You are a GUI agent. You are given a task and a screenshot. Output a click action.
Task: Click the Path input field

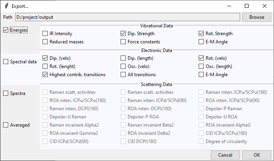click(128, 17)
